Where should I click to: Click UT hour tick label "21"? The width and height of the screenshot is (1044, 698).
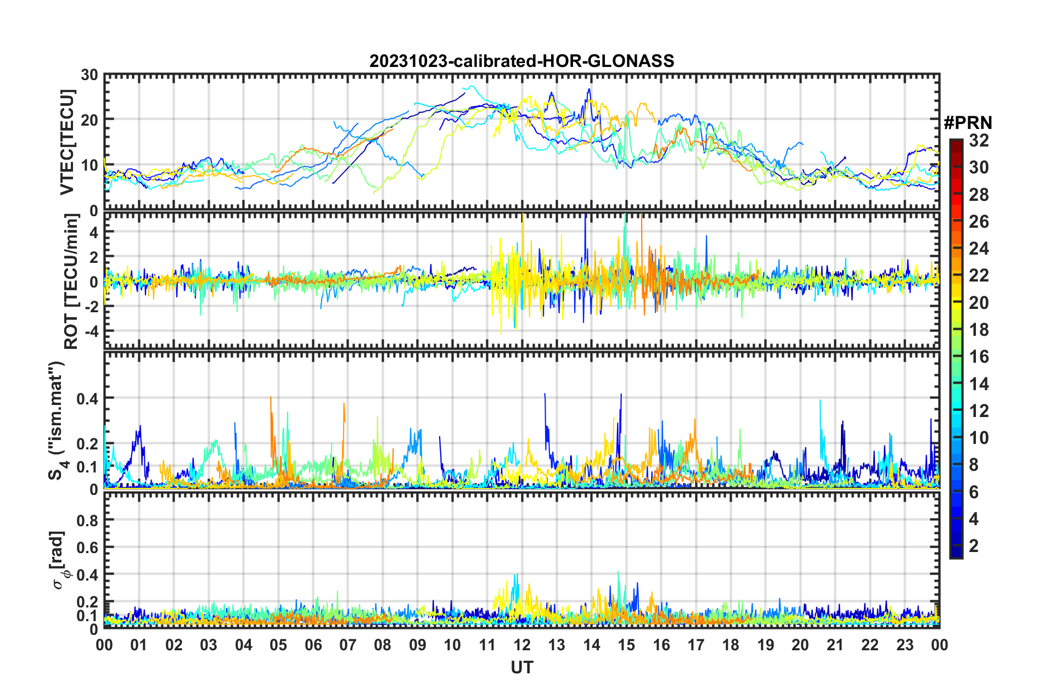pyautogui.click(x=835, y=644)
